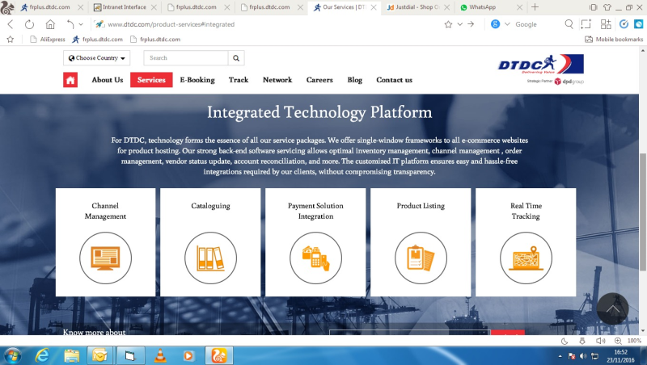This screenshot has height=365, width=647.
Task: Open E-Booking menu item
Action: click(197, 80)
